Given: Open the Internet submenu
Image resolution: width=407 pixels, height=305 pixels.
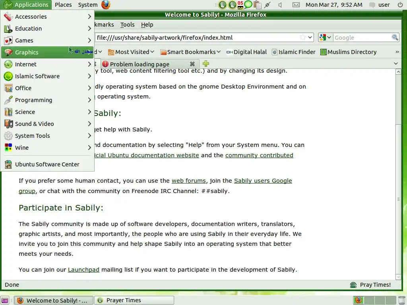Looking at the screenshot, I should point(47,64).
